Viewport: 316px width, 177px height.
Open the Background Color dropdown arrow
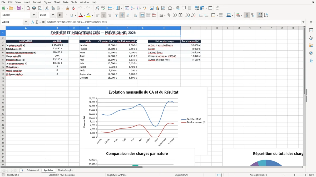pyautogui.click(x=92, y=15)
